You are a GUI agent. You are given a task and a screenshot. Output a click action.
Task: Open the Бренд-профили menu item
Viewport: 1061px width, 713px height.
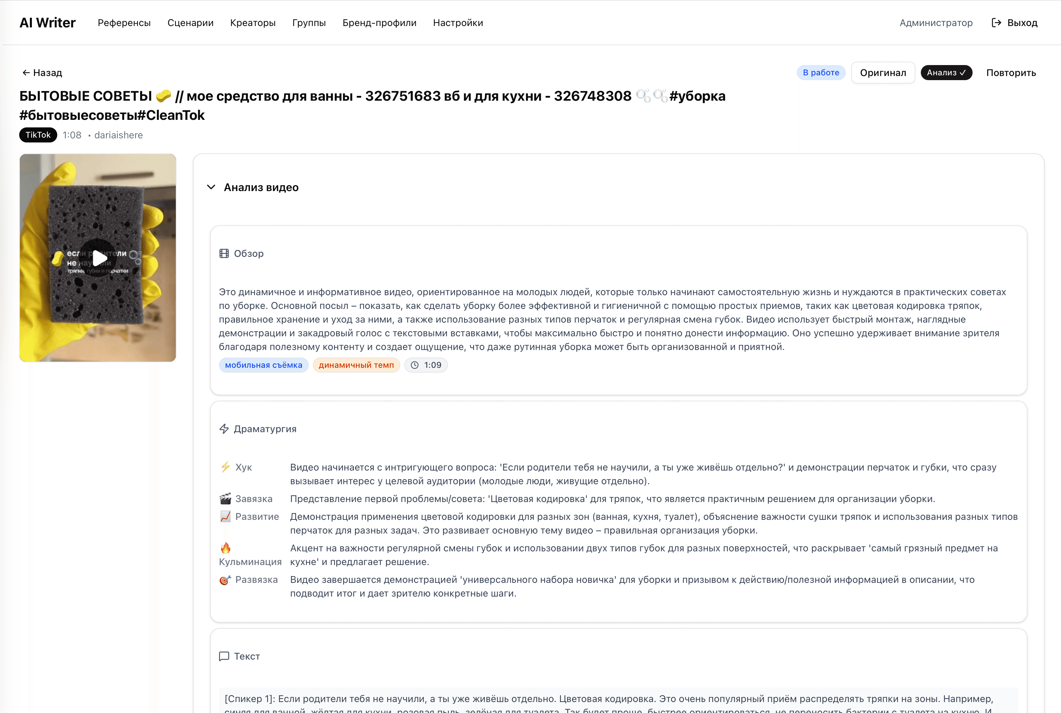pyautogui.click(x=379, y=23)
